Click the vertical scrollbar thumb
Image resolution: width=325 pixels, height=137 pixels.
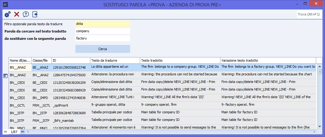320,72
